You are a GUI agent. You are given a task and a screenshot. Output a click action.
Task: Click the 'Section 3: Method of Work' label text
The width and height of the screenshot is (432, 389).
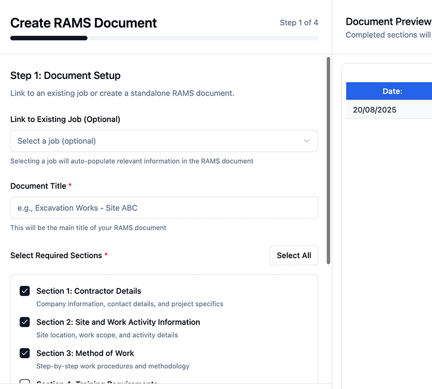click(85, 353)
